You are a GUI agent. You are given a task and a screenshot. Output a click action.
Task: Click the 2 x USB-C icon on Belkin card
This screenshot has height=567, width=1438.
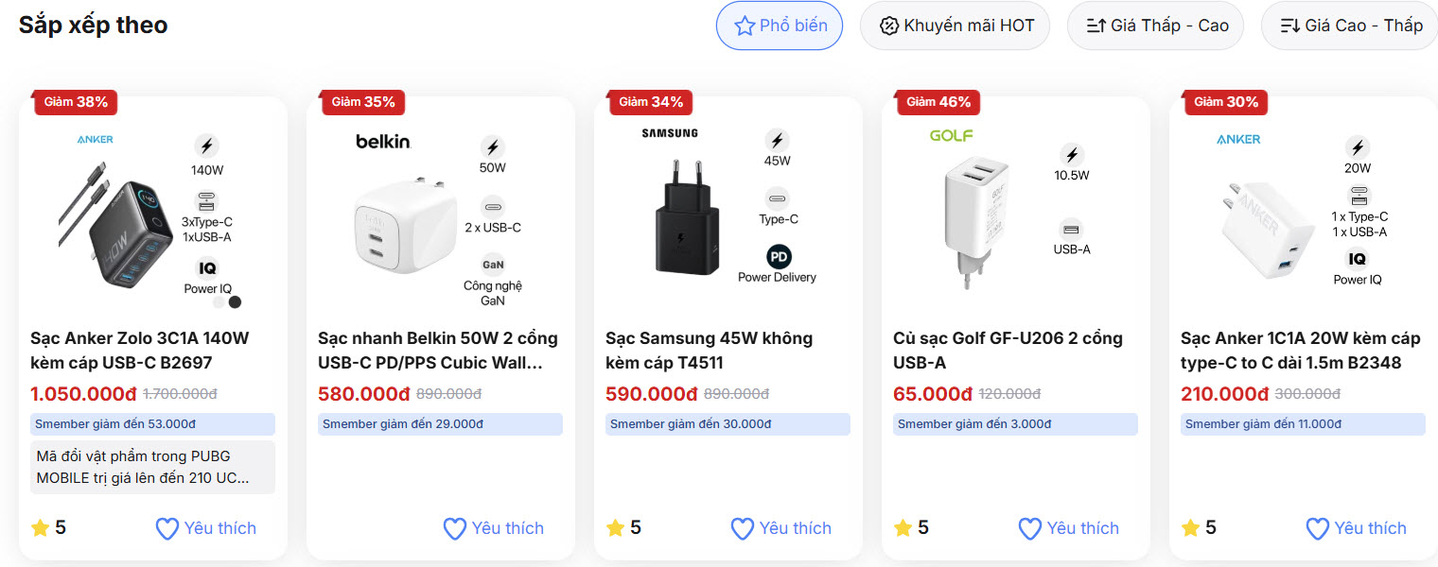(x=492, y=209)
